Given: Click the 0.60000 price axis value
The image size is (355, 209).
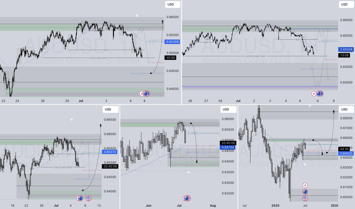Looking at the screenshot, I should (x=346, y=197).
